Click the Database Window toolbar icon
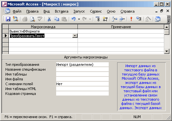This screenshot has height=121, width=172. pos(158,19)
